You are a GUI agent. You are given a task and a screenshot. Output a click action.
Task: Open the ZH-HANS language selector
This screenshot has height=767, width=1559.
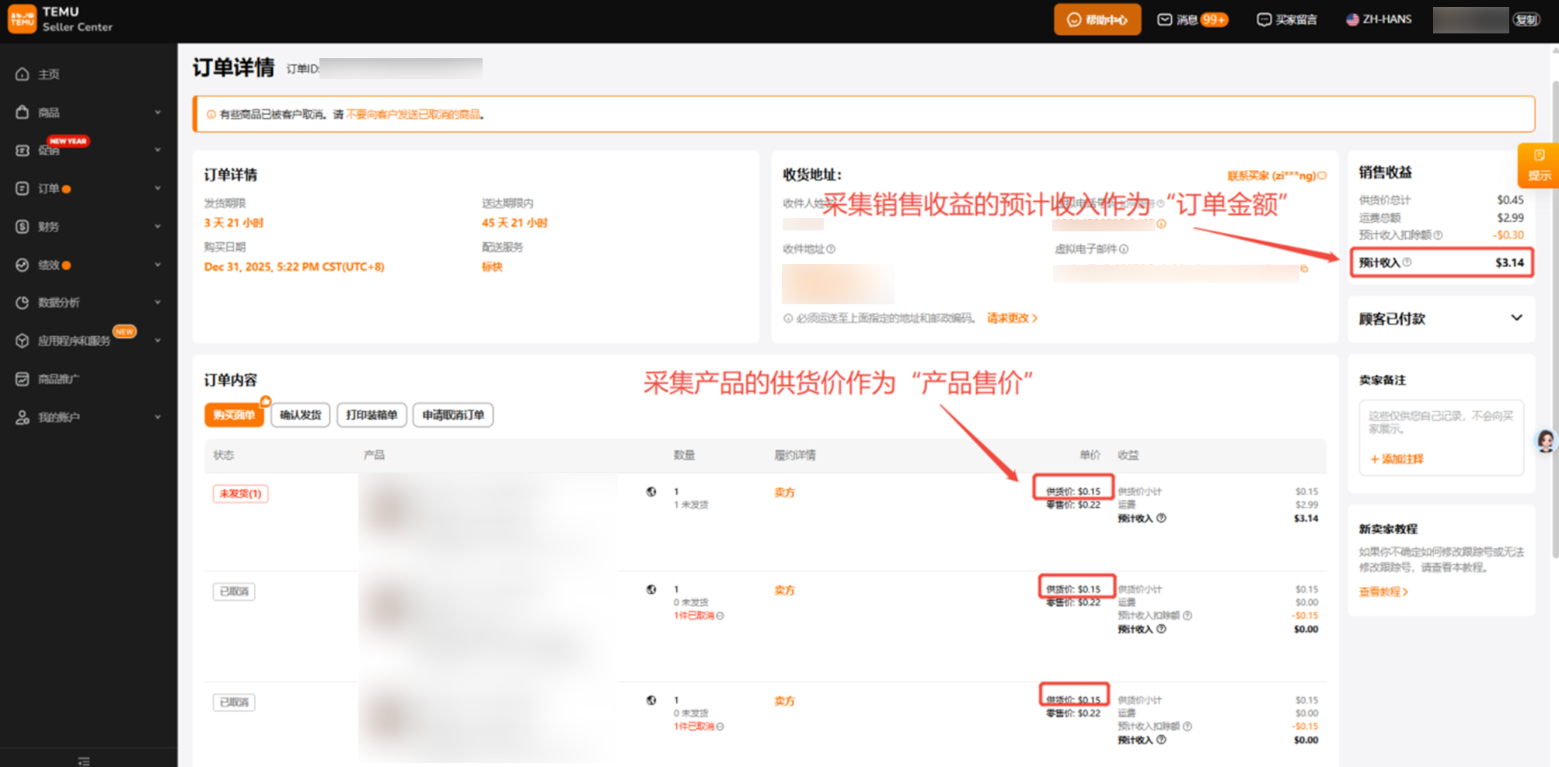point(1379,19)
